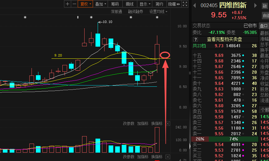Activate the 画线 drawing tools

pos(130,4)
